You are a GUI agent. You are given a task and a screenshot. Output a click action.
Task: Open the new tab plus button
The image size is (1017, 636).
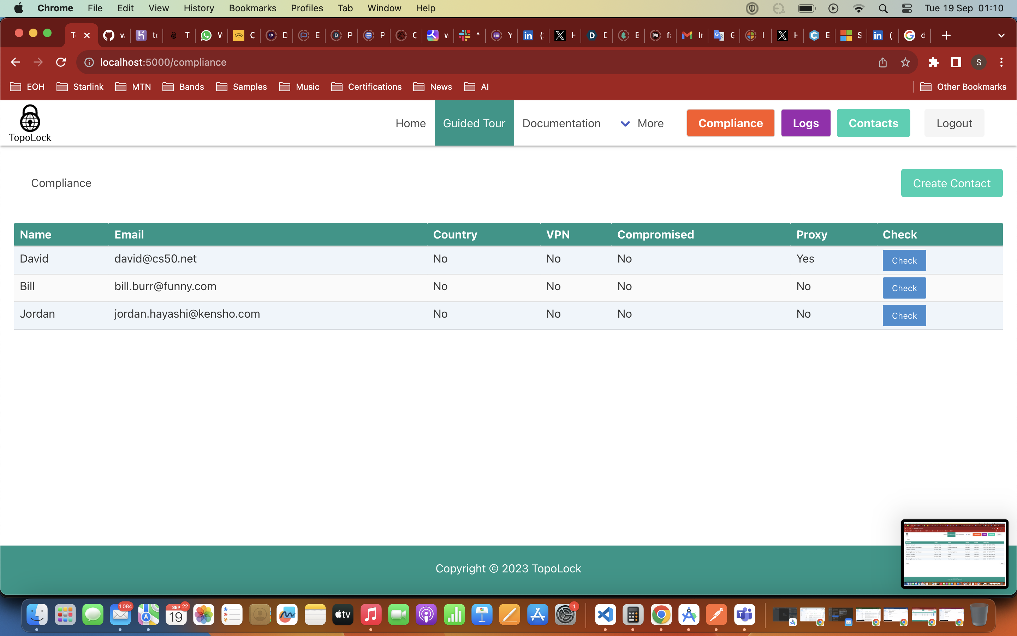[946, 35]
